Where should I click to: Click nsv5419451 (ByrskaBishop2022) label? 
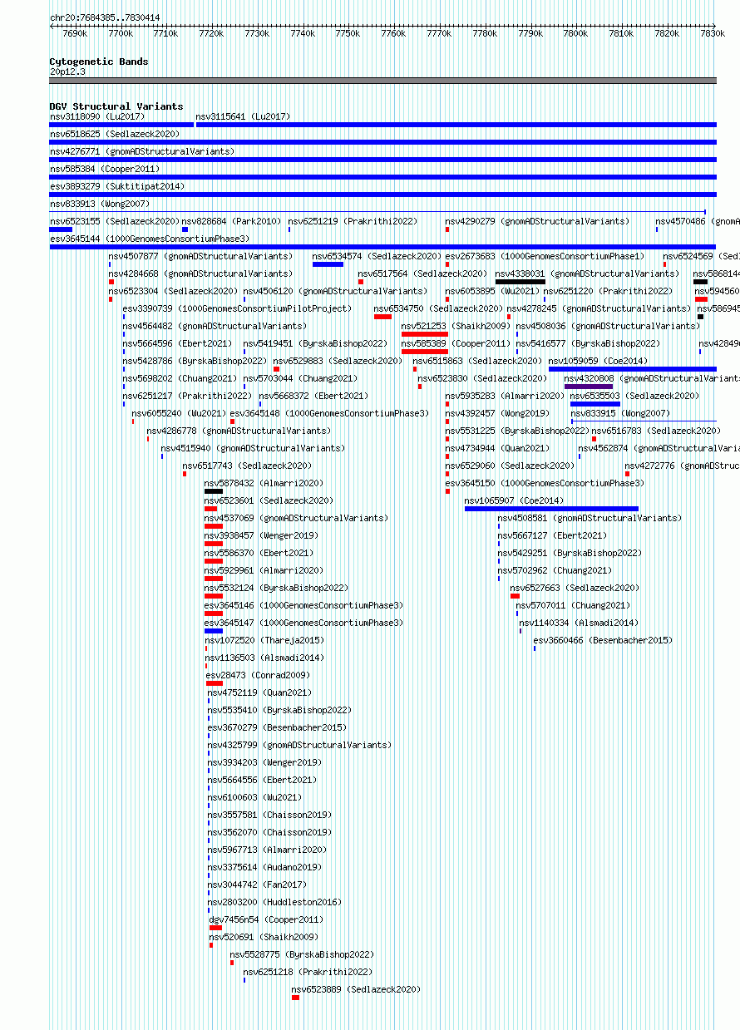point(315,343)
